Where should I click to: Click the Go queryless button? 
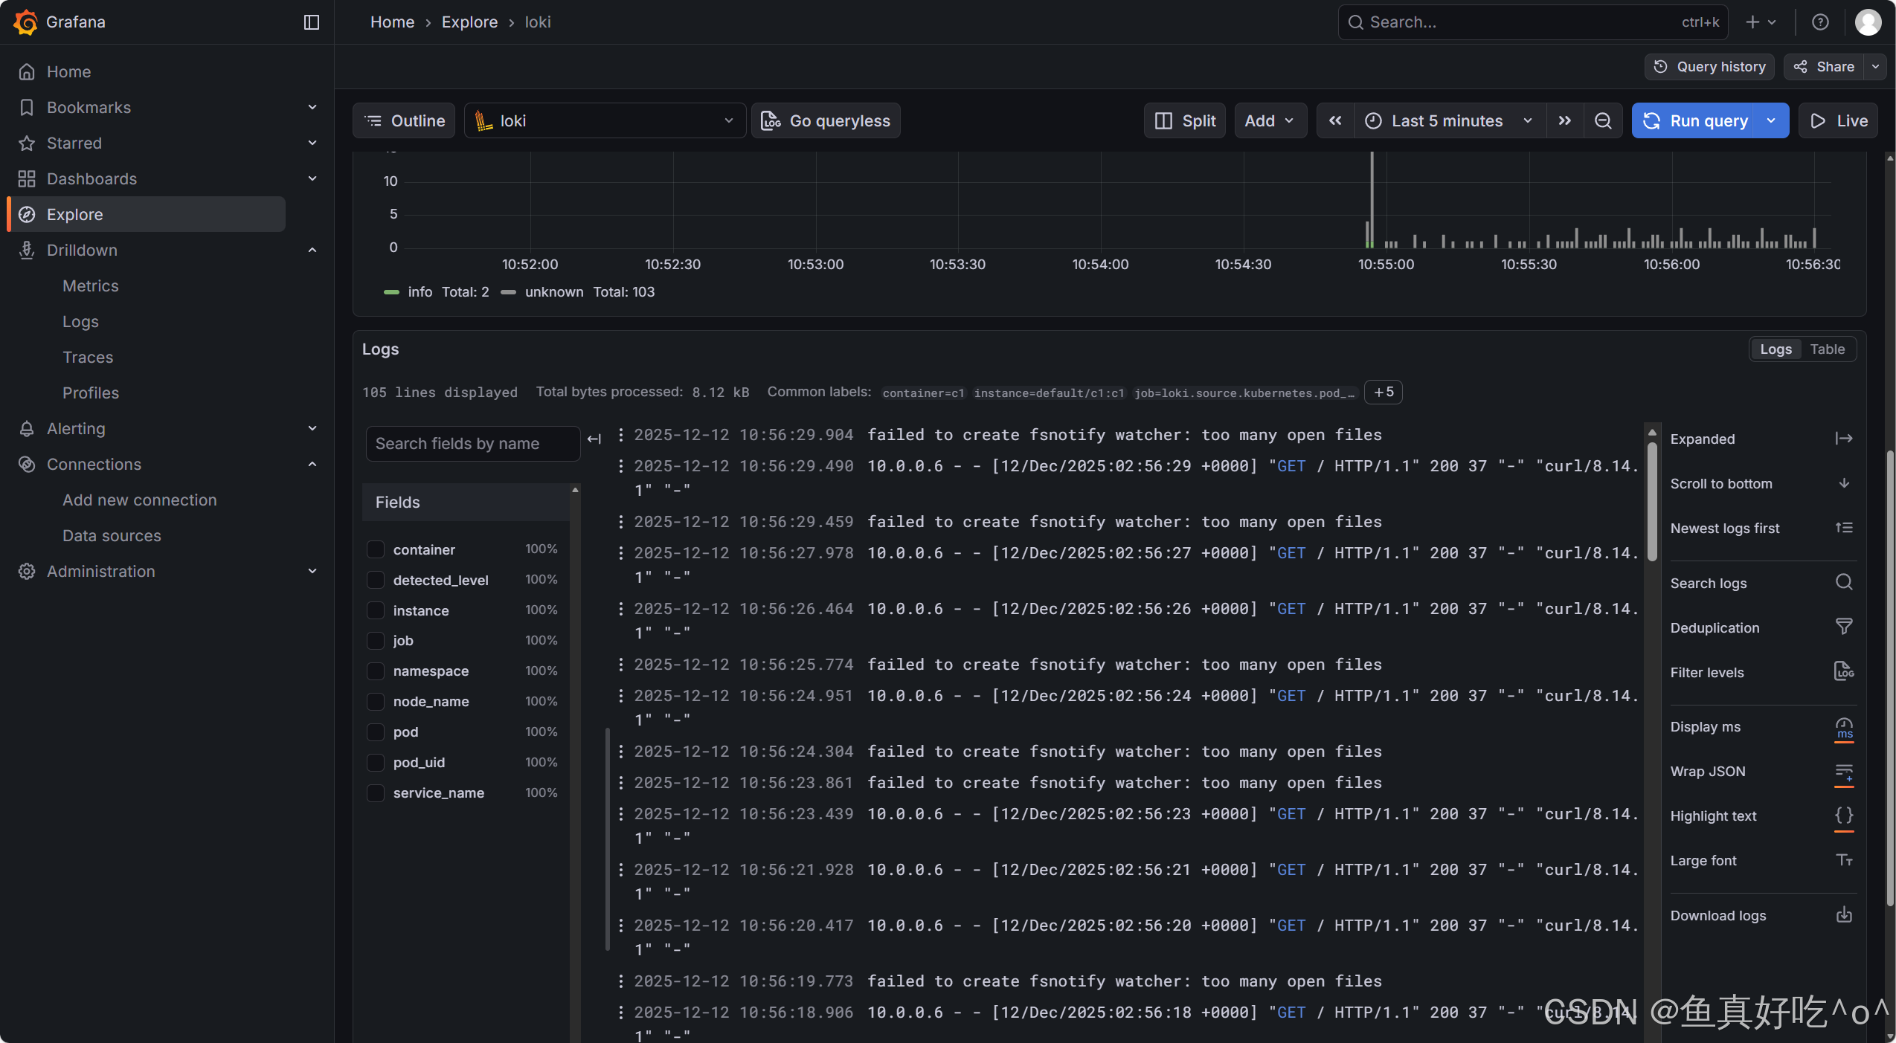[x=826, y=120]
